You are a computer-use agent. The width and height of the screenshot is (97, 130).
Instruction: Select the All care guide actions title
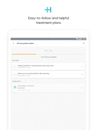coord(25,43)
